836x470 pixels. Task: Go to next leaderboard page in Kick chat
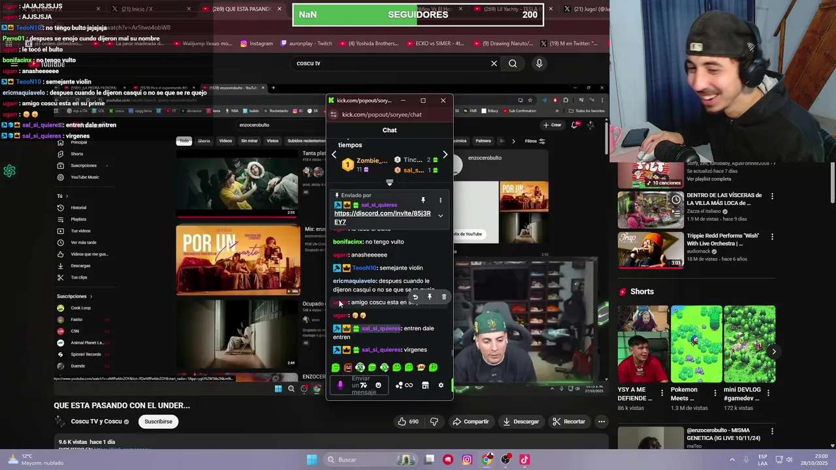pos(445,155)
